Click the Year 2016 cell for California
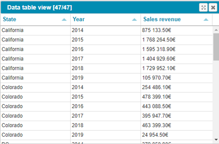Screen dimensions: 219x144 coord(78,49)
